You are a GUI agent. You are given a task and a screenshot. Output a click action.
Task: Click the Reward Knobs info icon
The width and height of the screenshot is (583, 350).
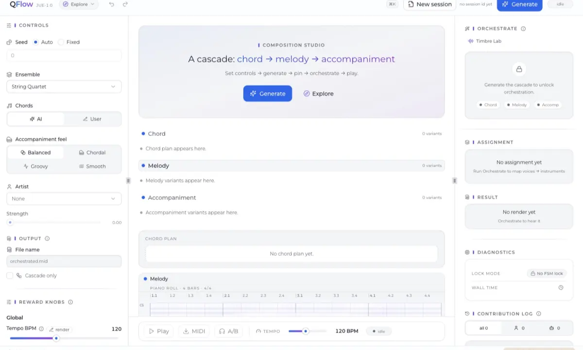click(70, 302)
